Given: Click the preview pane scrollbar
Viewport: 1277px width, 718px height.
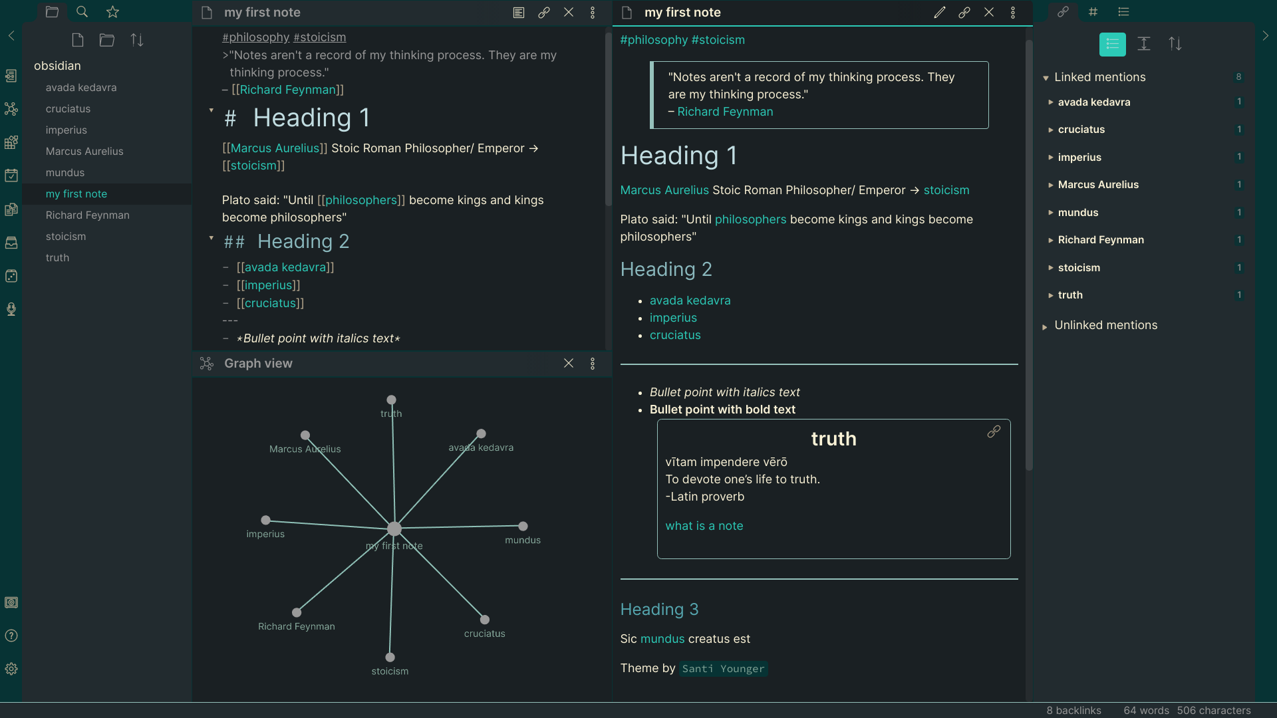Looking at the screenshot, I should [x=1029, y=253].
